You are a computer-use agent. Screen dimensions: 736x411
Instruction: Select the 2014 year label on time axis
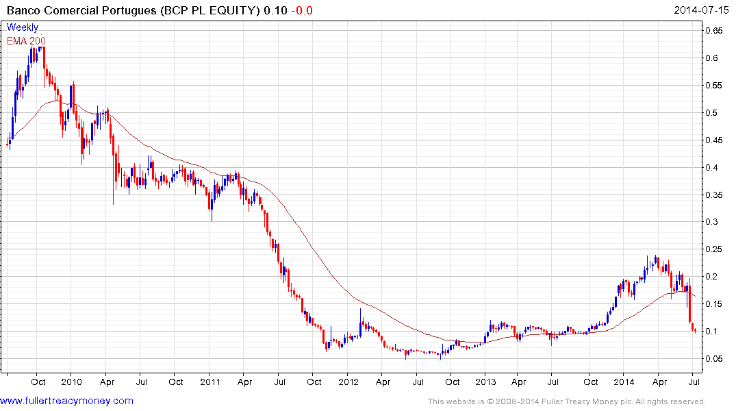tap(624, 382)
